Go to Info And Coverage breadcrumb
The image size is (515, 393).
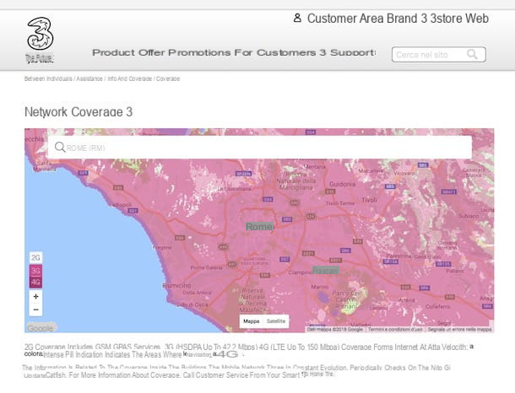pos(129,78)
